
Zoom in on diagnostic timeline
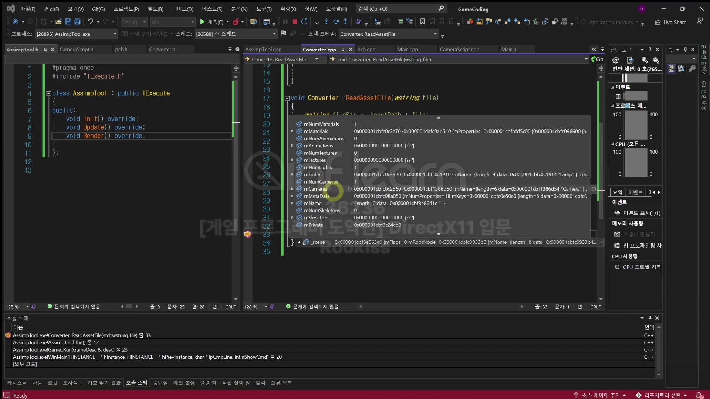click(645, 60)
